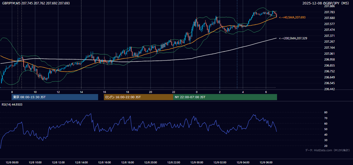This screenshot has height=165, width=353.
Task: Click date label 12/8 12:00
Action: click(x=58, y=162)
